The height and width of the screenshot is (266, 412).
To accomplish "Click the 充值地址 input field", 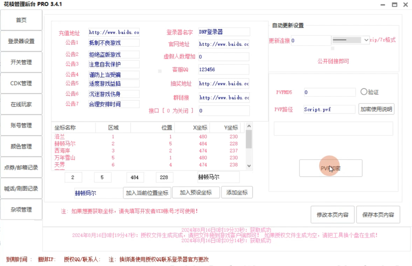I will tap(114, 32).
